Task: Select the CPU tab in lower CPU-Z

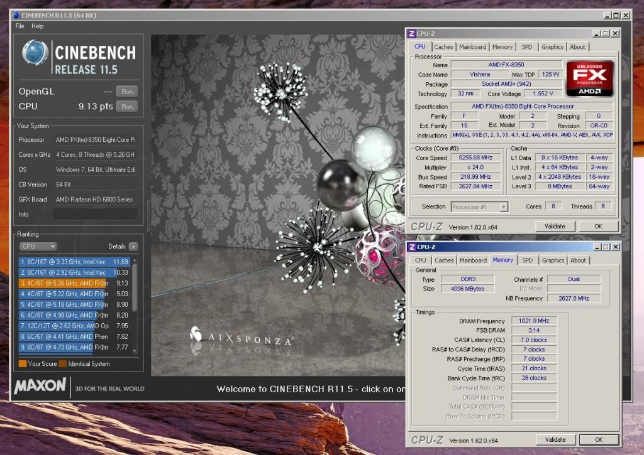Action: [420, 260]
